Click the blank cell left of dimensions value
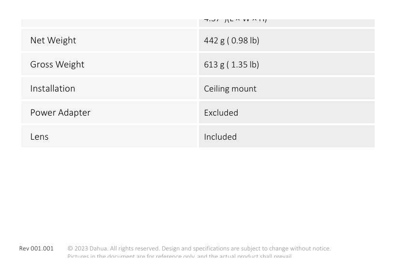This screenshot has width=394, height=277. 109,23
